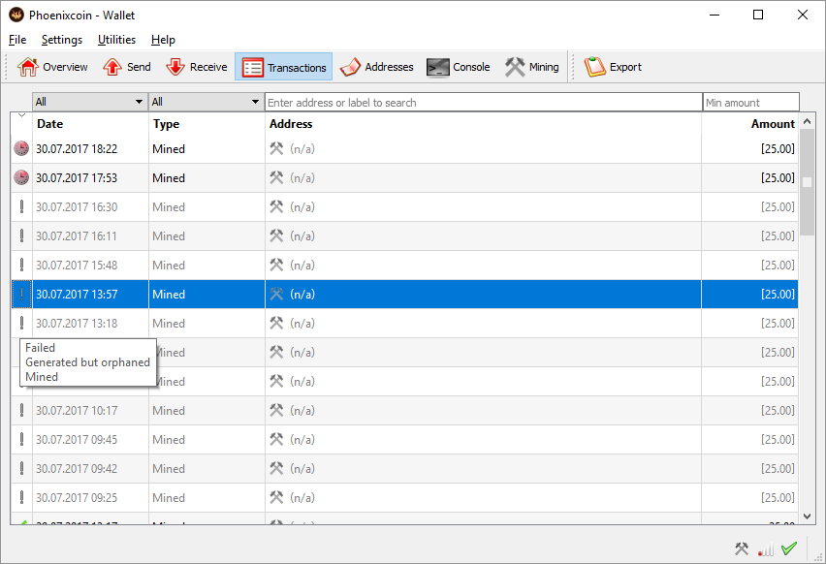
Task: Select the 30.07.2017 15:48 transaction date
Action: (77, 265)
